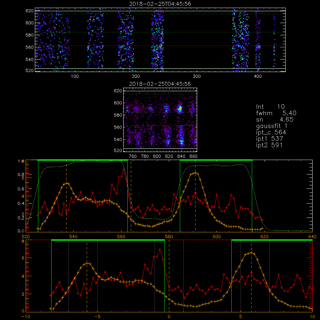Click the 640 x-axis label of profile plot
320x320 pixels.
click(312, 237)
